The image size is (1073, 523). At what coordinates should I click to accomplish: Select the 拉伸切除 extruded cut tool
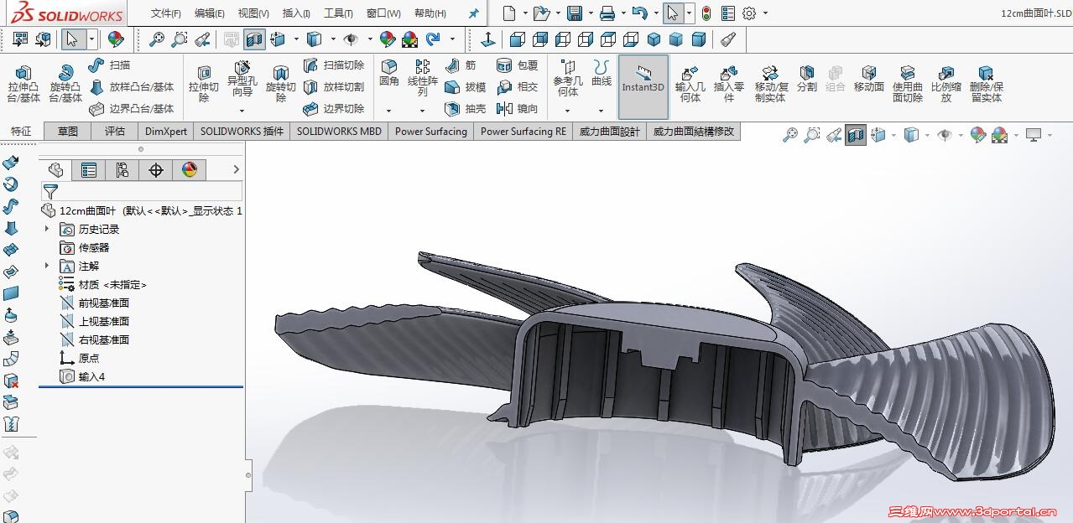pyautogui.click(x=204, y=84)
